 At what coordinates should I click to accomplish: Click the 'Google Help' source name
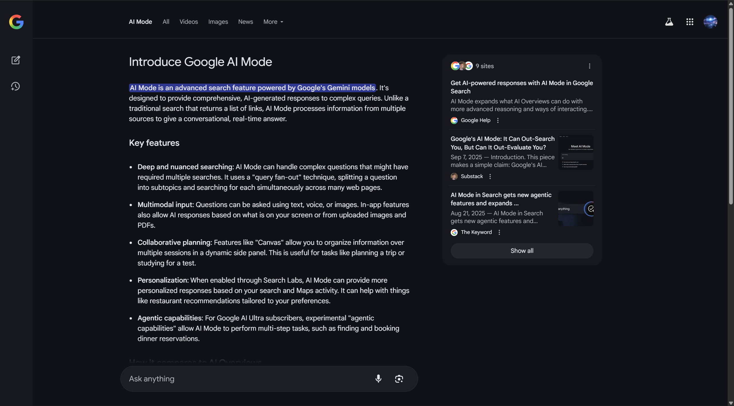476,121
